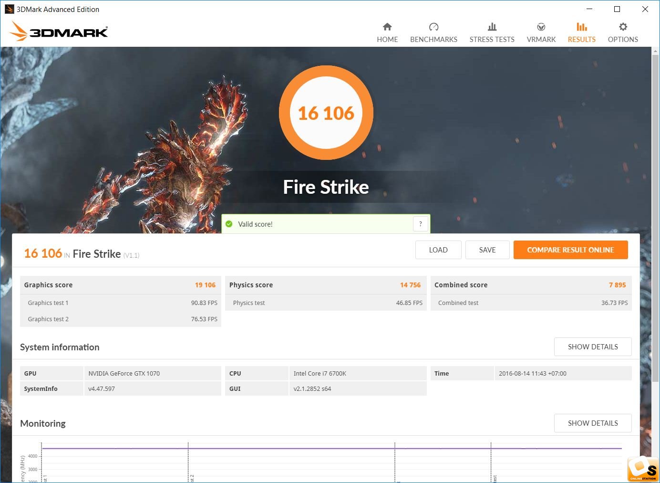Click the monitoring frequency graph line
Screen dimensions: 660x483
coord(332,448)
